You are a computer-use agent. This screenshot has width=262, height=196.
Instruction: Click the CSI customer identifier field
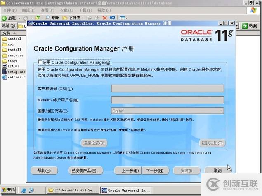168,88
